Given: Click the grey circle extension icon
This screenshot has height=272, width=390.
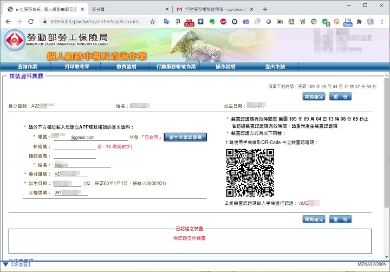Looking at the screenshot, I should [x=268, y=22].
